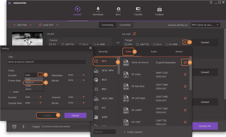Click Convert button for we.avi

[205, 42]
